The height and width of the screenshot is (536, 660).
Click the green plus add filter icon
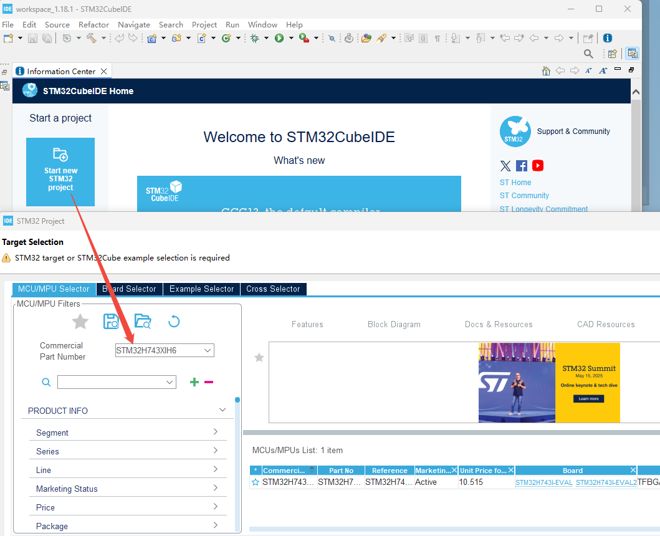pyautogui.click(x=194, y=382)
